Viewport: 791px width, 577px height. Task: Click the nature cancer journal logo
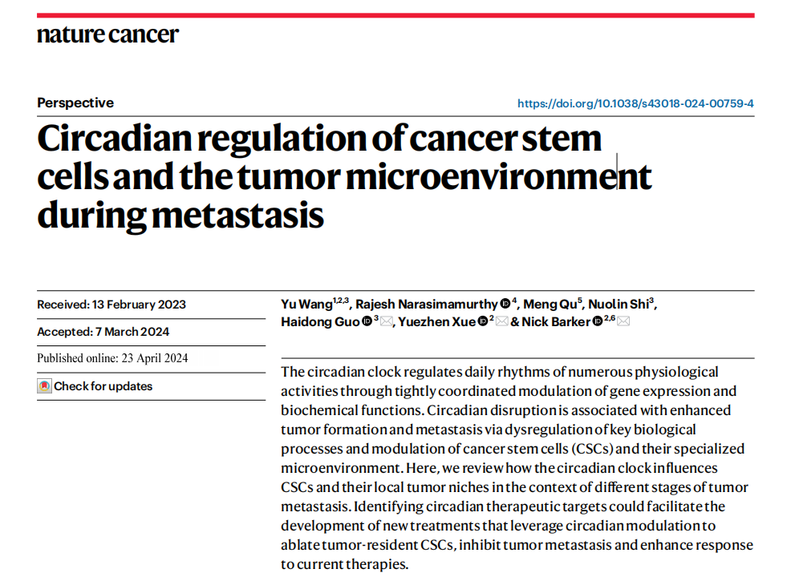click(x=107, y=34)
